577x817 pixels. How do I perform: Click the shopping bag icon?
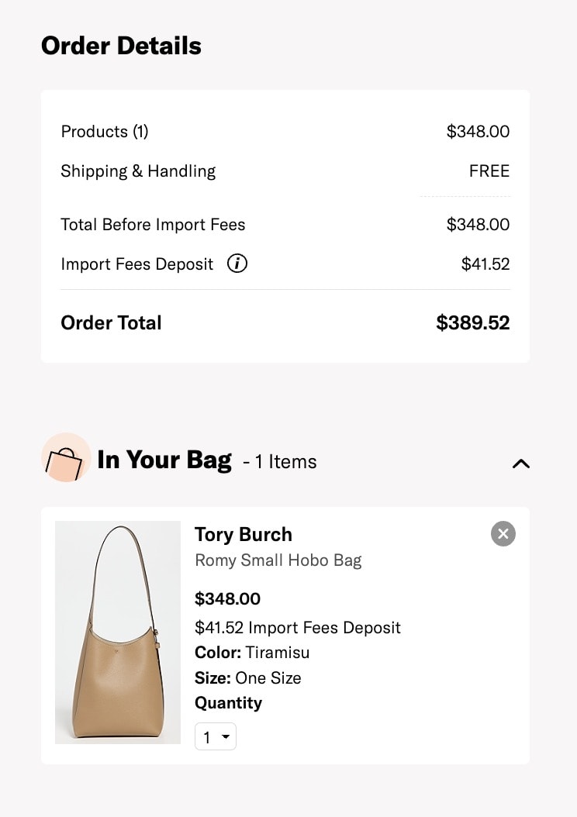[x=66, y=457]
